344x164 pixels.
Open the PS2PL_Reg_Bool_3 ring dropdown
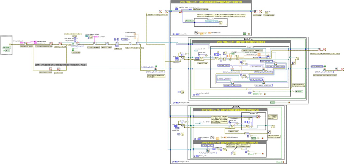266,62
